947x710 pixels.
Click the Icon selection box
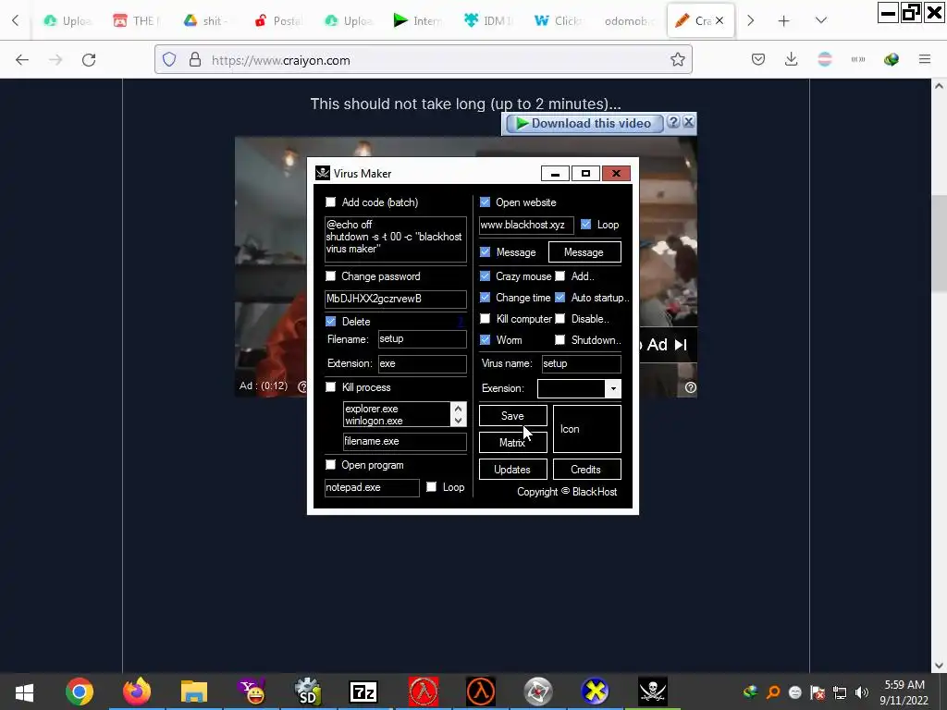tap(586, 429)
